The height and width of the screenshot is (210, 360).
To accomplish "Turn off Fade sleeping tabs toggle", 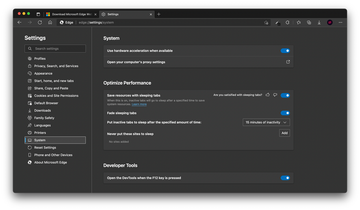I will [285, 113].
